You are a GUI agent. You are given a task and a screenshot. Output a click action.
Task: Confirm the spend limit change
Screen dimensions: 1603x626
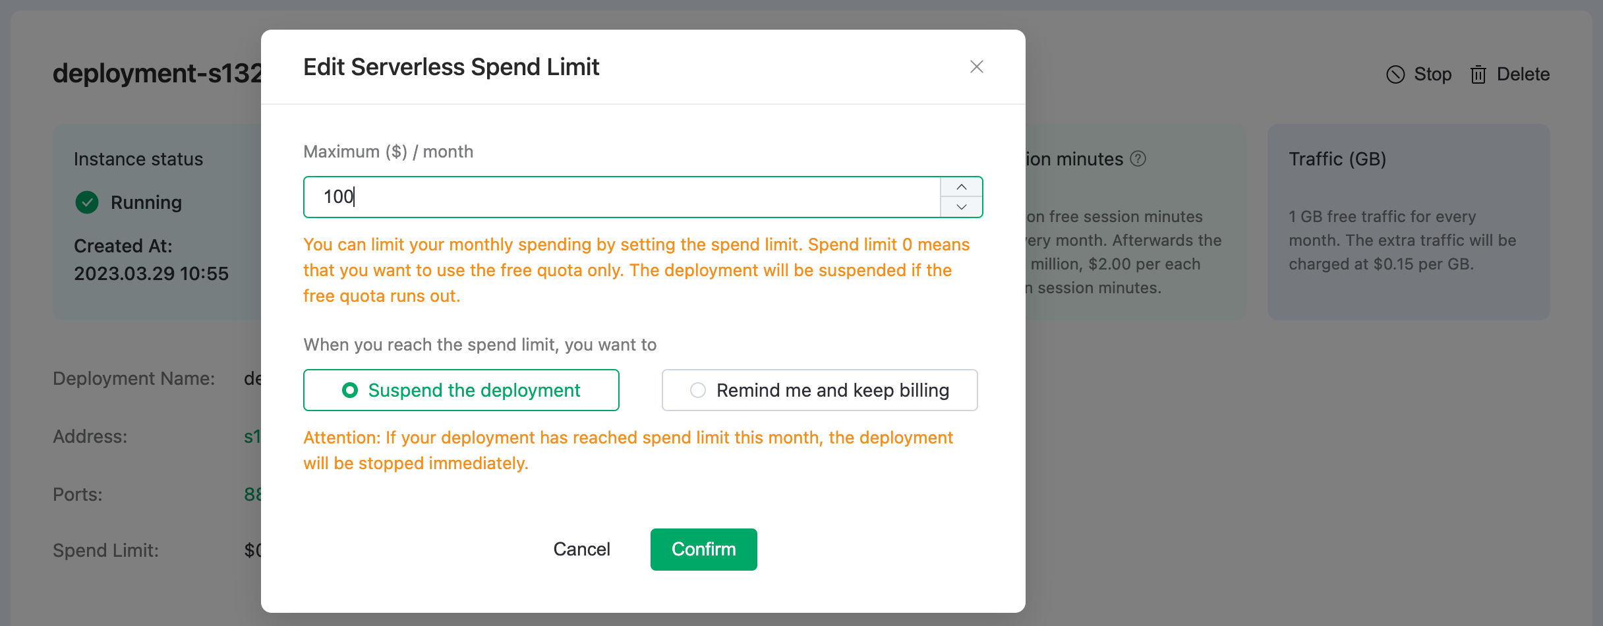click(703, 550)
